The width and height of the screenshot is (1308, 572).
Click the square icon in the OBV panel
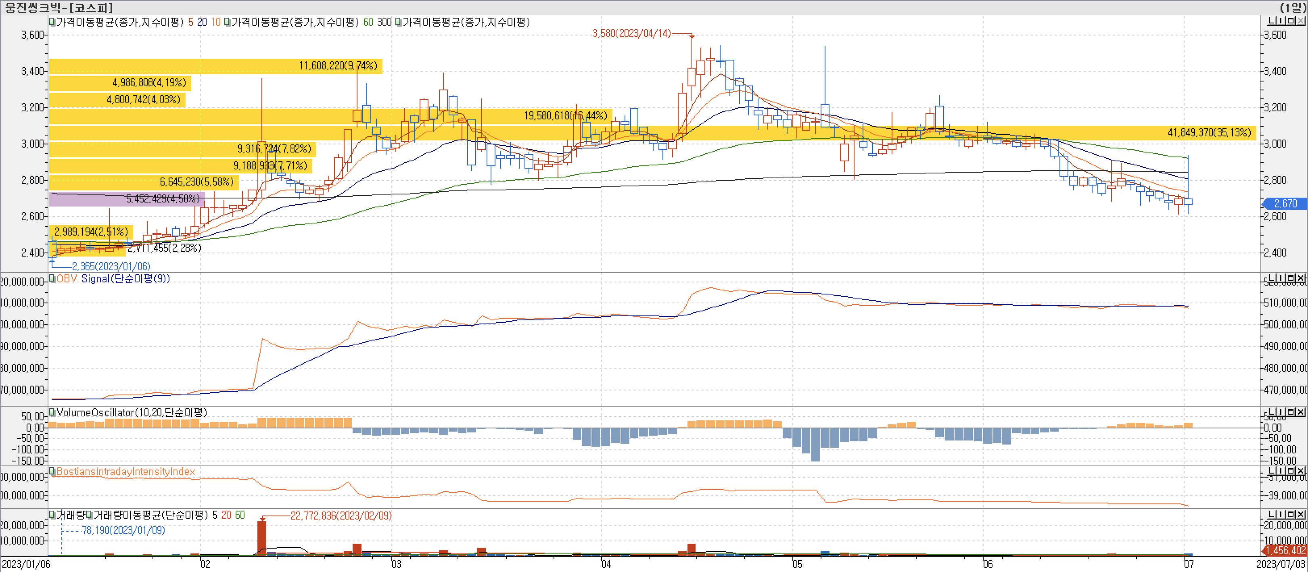tap(1291, 278)
